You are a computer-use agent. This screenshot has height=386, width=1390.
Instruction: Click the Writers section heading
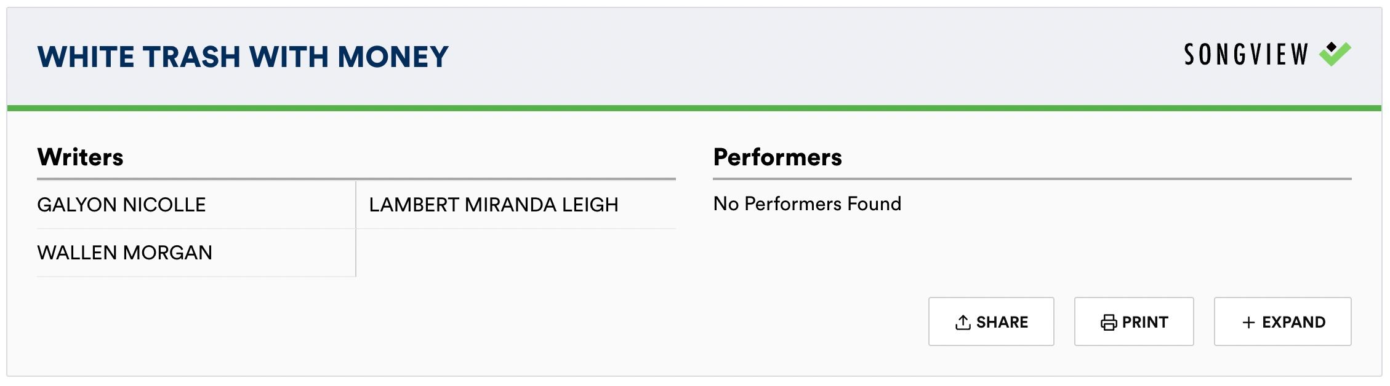[80, 157]
